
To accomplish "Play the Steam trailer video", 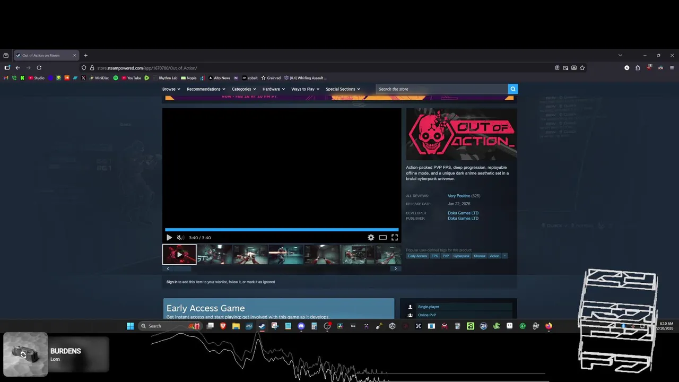I will point(169,238).
